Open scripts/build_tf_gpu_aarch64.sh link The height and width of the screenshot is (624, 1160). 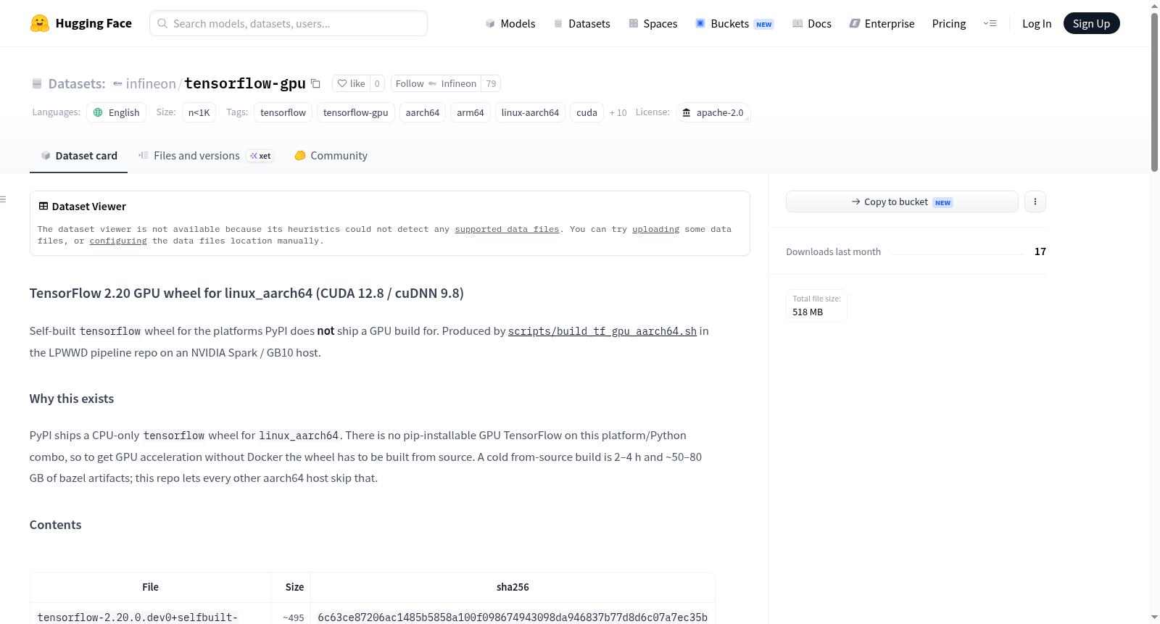click(x=602, y=331)
